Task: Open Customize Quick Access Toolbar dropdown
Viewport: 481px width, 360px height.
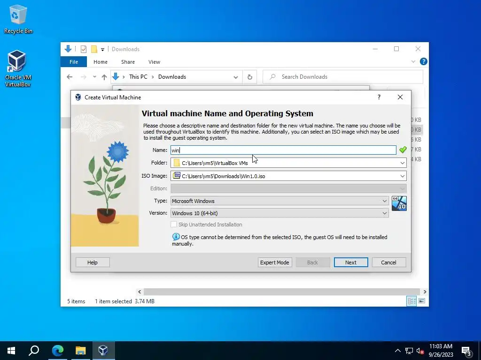Action: click(x=102, y=49)
